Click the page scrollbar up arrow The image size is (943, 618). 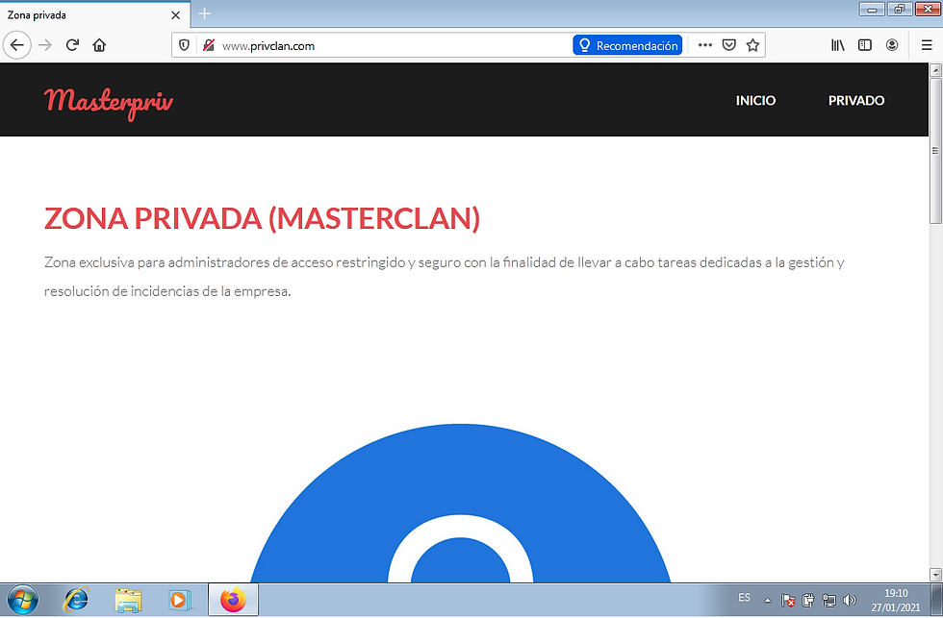point(935,70)
